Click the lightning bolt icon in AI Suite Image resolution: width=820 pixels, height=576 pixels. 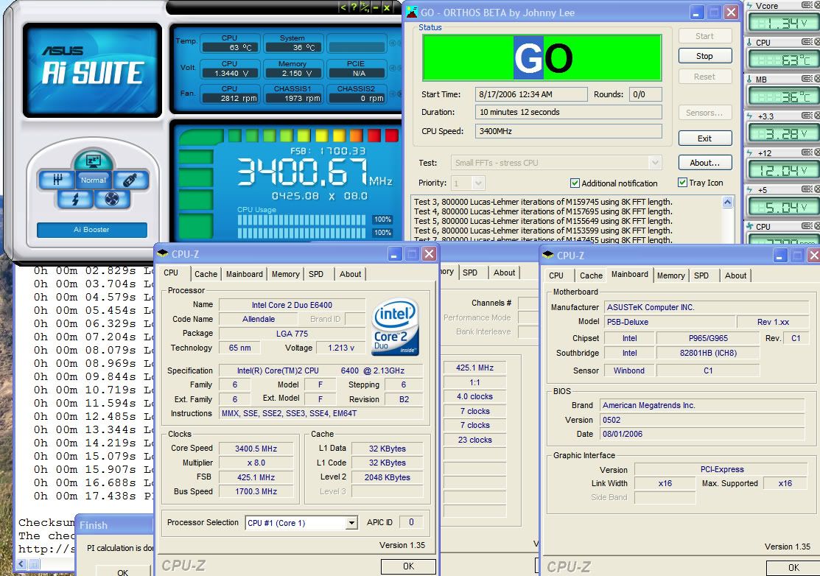point(75,199)
